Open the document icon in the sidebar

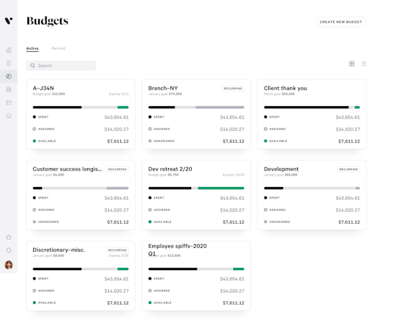point(9,64)
